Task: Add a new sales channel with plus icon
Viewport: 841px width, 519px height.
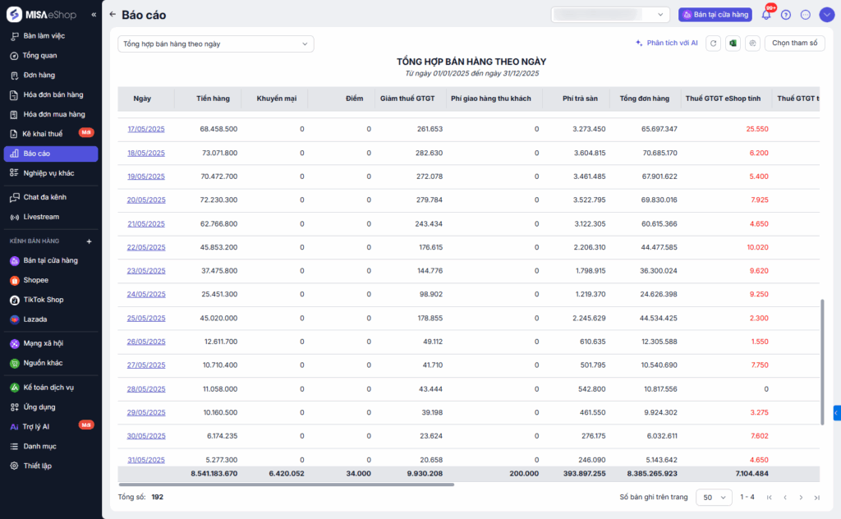Action: coord(90,241)
